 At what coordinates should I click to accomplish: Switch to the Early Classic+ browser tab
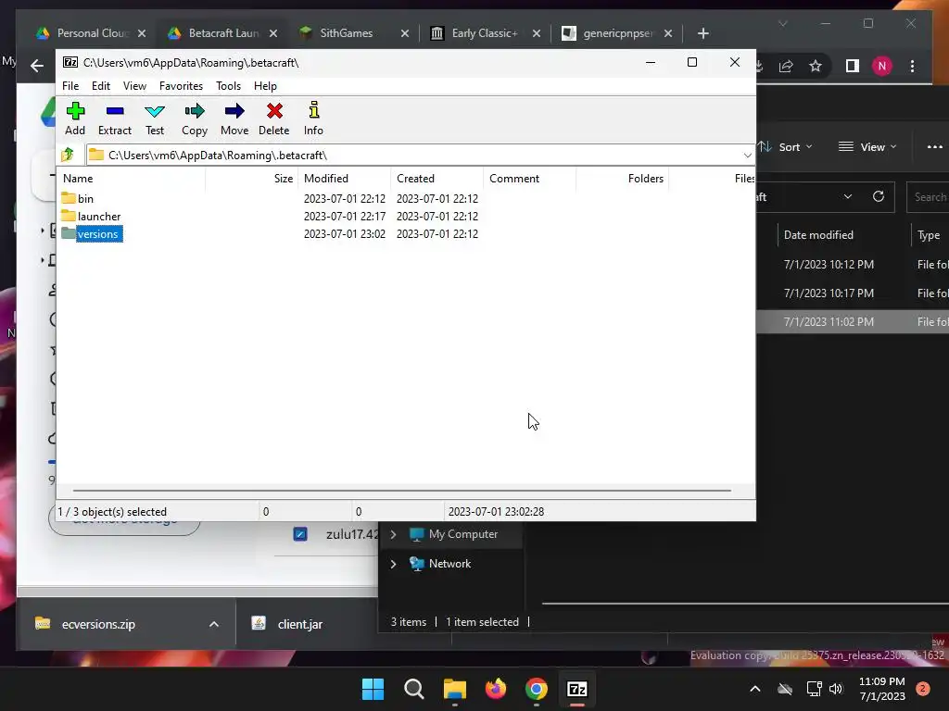(x=486, y=33)
